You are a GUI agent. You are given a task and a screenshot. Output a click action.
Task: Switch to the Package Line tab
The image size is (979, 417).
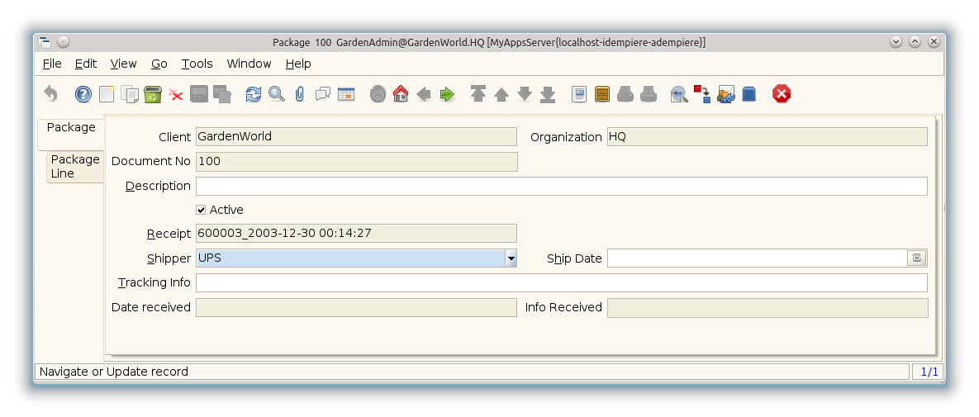point(74,166)
